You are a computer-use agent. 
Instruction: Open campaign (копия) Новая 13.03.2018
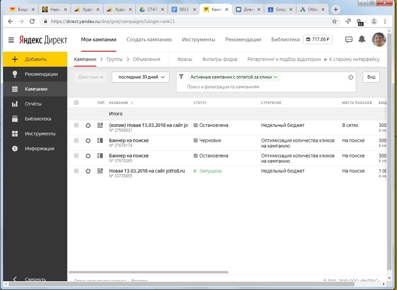click(149, 125)
